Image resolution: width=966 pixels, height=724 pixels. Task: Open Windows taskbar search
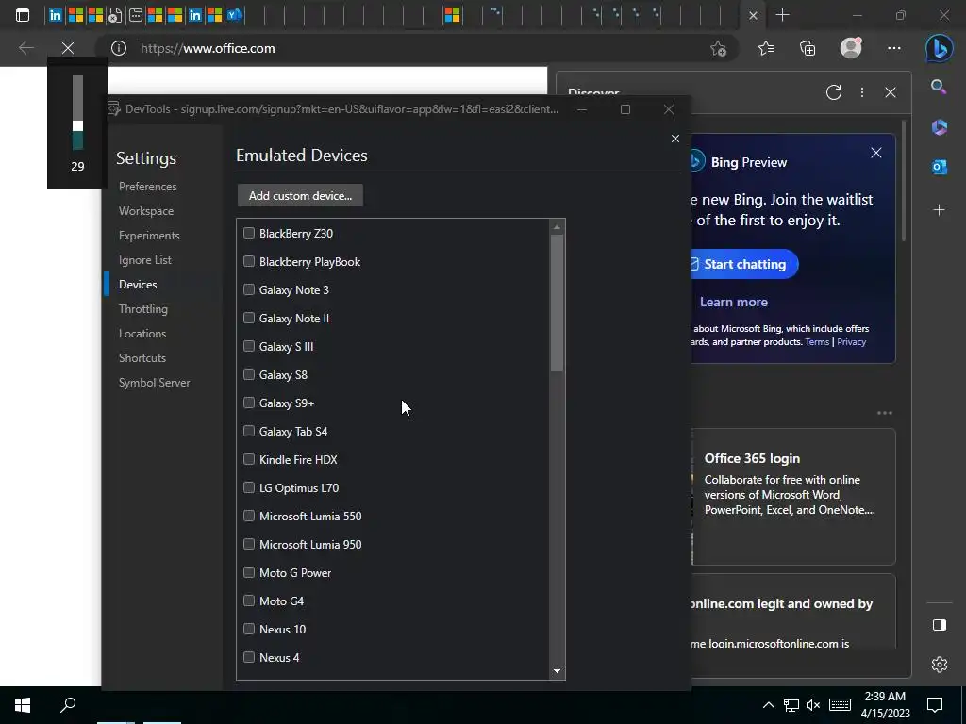pos(68,704)
